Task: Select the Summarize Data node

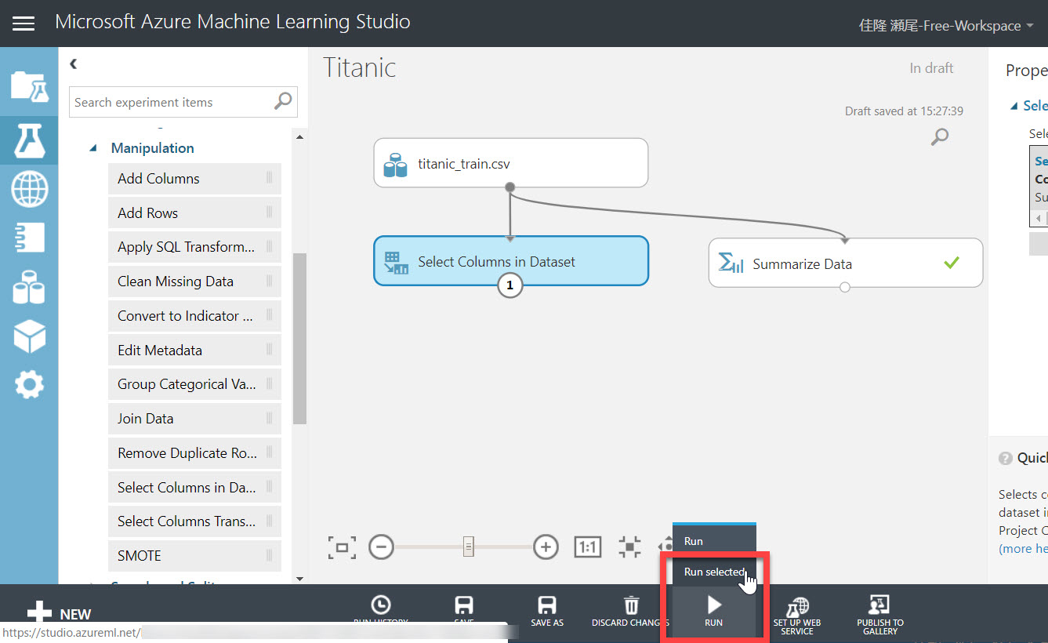Action: (x=845, y=263)
